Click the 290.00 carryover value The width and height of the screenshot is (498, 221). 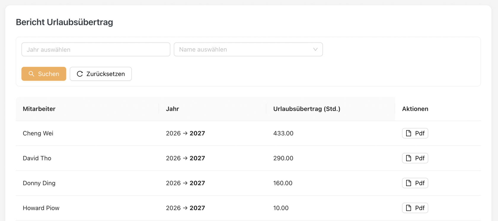tap(283, 158)
